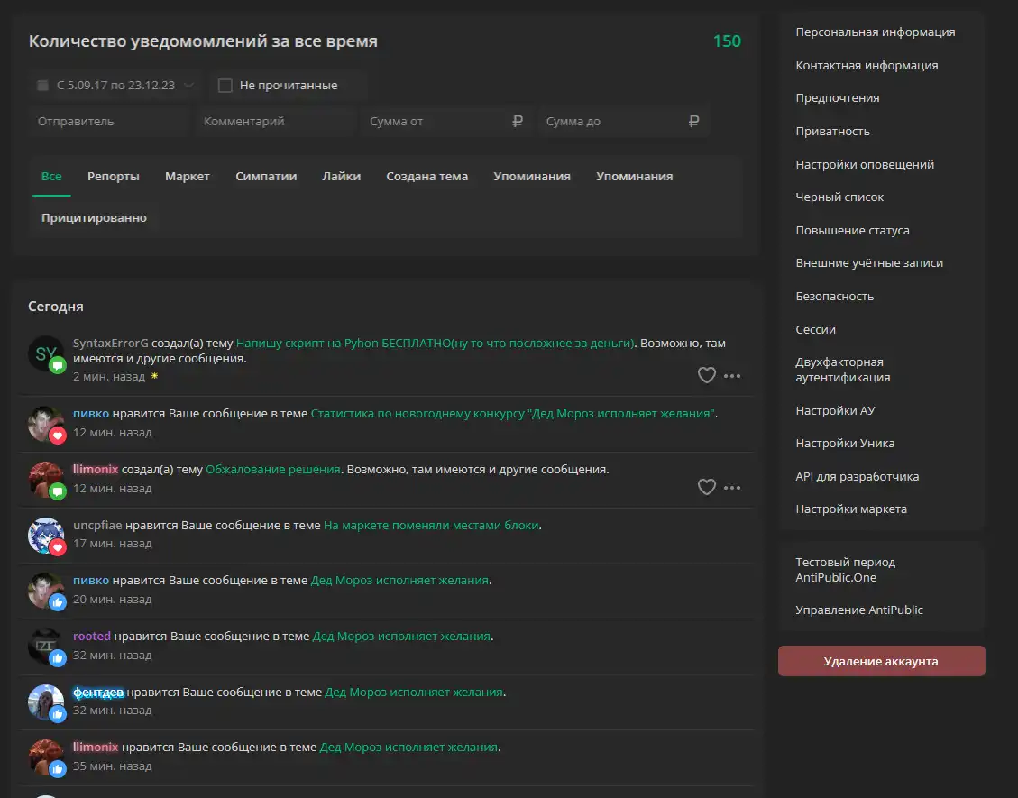This screenshot has width=1018, height=798.
Task: Open the uncpfiae username link
Action: (97, 525)
